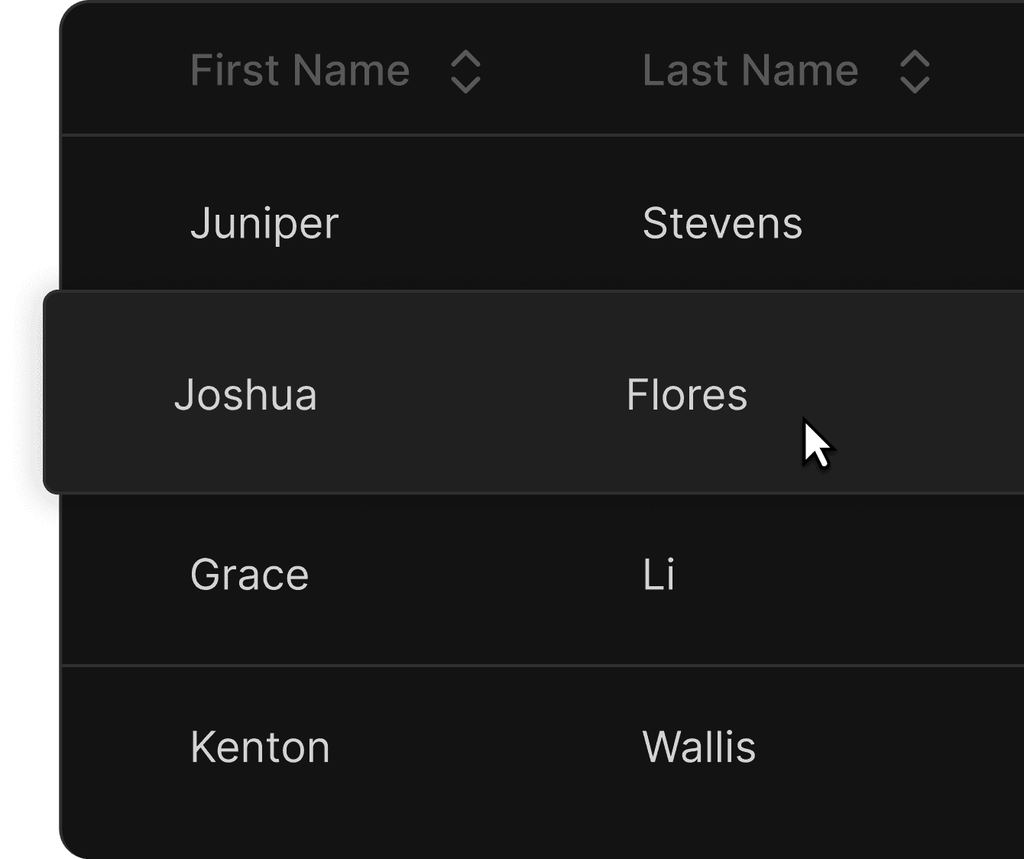Click the up chevron beside First Name
Screen dimensions: 1024x859
coord(465,60)
